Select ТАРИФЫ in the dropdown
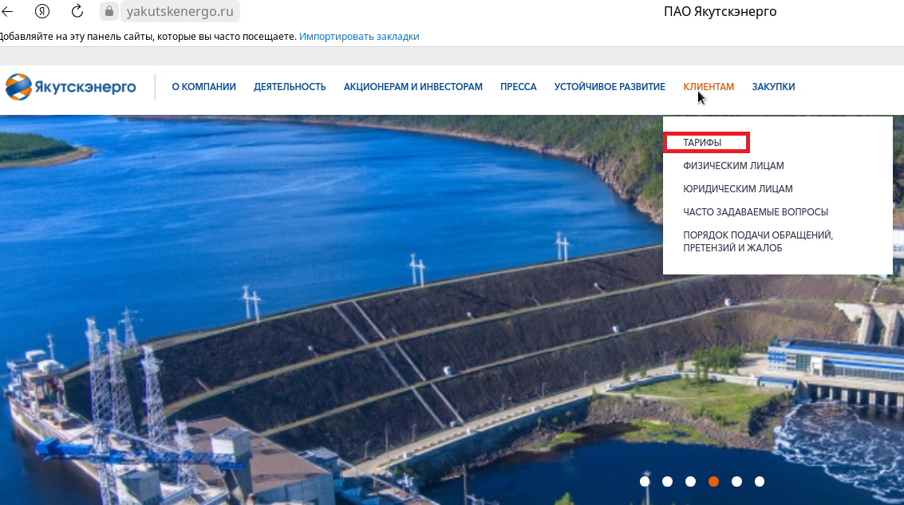The image size is (904, 505). coord(702,142)
